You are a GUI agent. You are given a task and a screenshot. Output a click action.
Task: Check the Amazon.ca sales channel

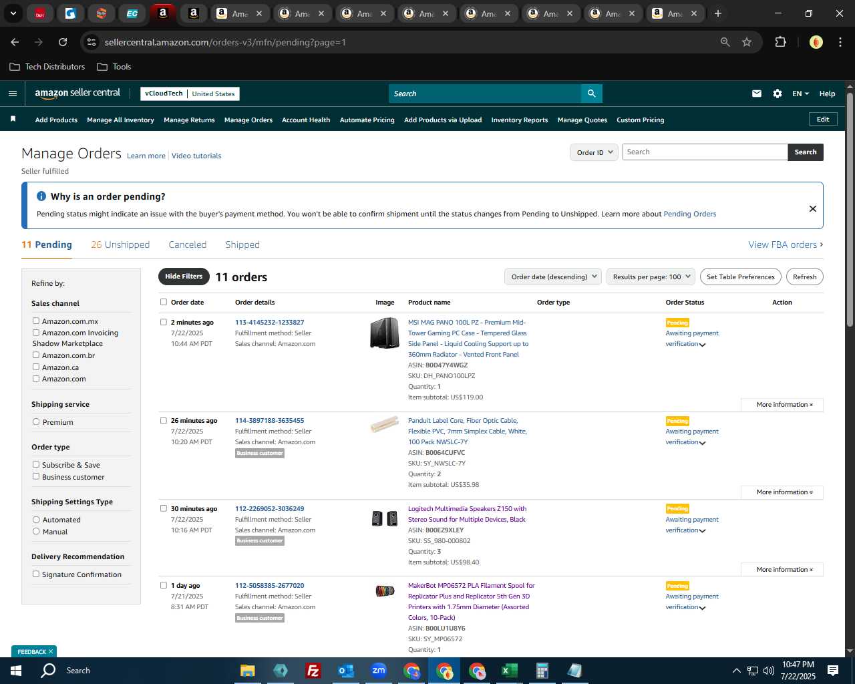pyautogui.click(x=36, y=367)
